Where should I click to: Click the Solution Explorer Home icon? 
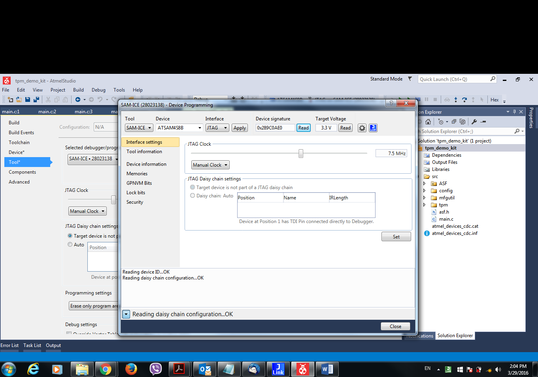pos(428,122)
